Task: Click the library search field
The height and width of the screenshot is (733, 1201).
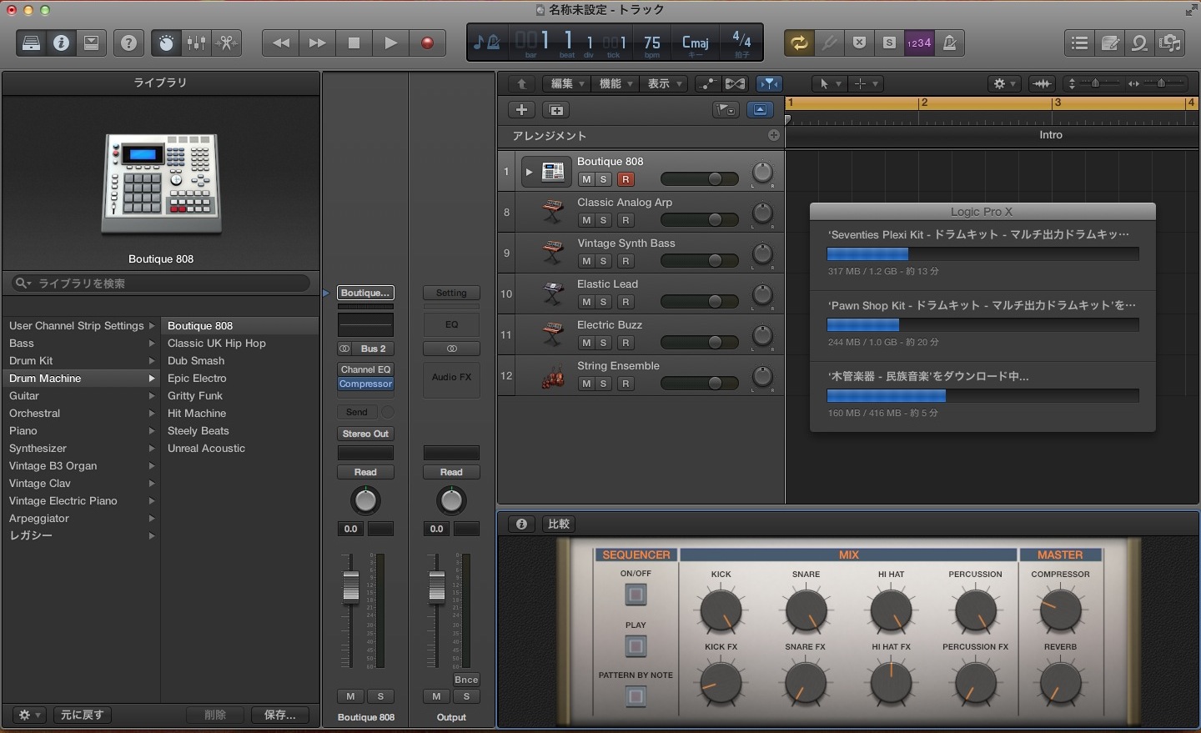Action: tap(161, 284)
